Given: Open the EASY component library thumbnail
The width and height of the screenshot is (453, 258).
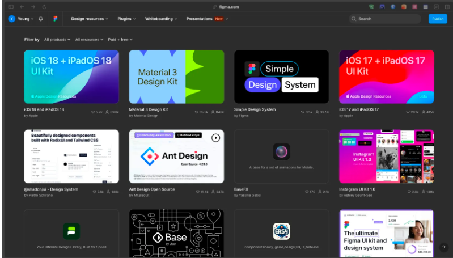Looking at the screenshot, I should pos(281,234).
